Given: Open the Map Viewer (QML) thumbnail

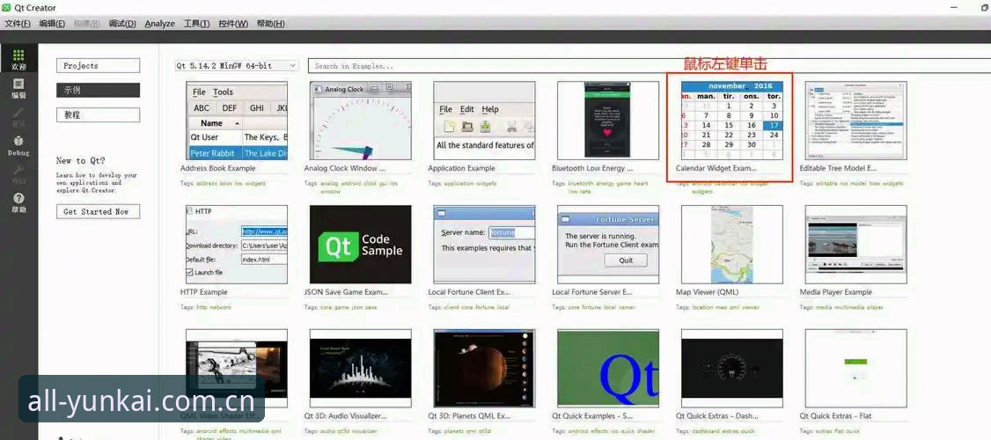Looking at the screenshot, I should 732,244.
